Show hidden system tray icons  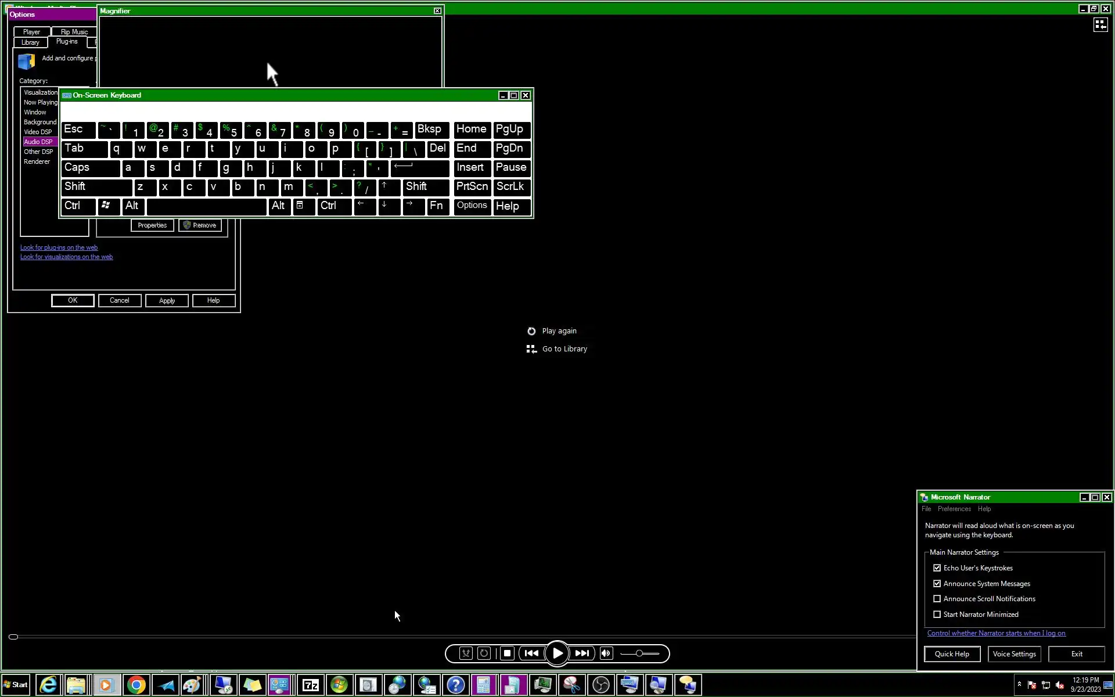(1019, 684)
